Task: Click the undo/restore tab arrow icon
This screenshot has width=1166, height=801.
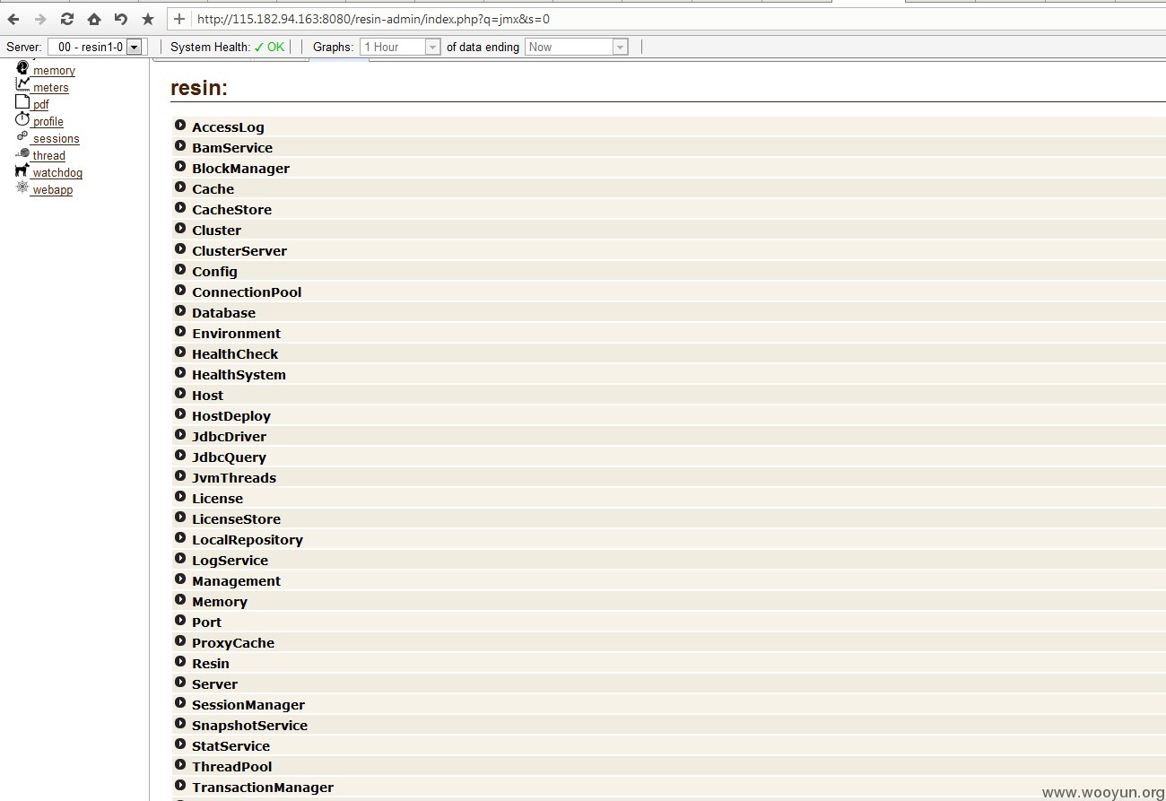Action: point(121,19)
